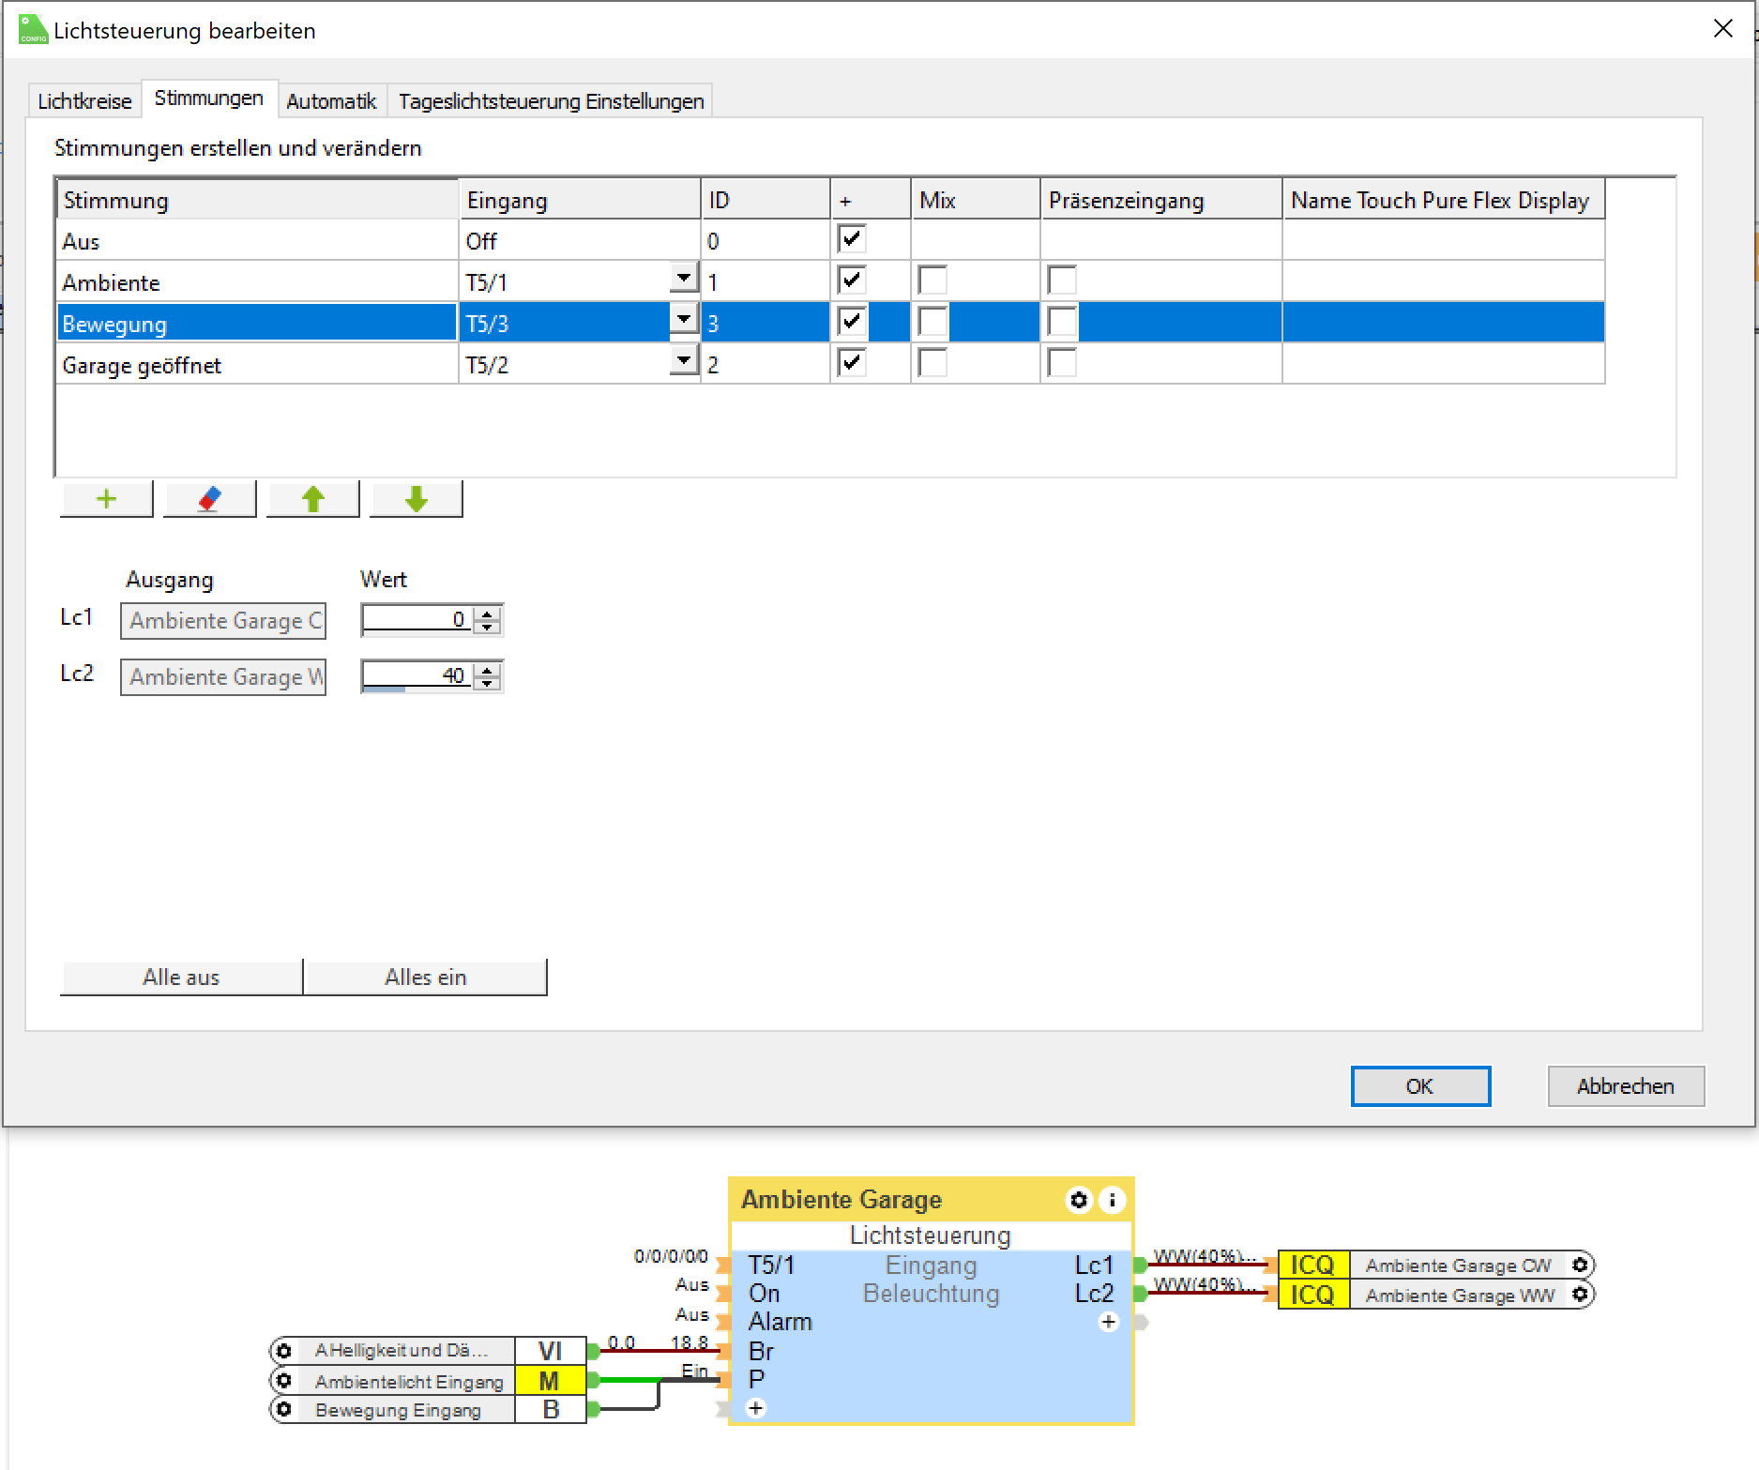Open settings gear on Ambiente Garage block

tap(1079, 1200)
